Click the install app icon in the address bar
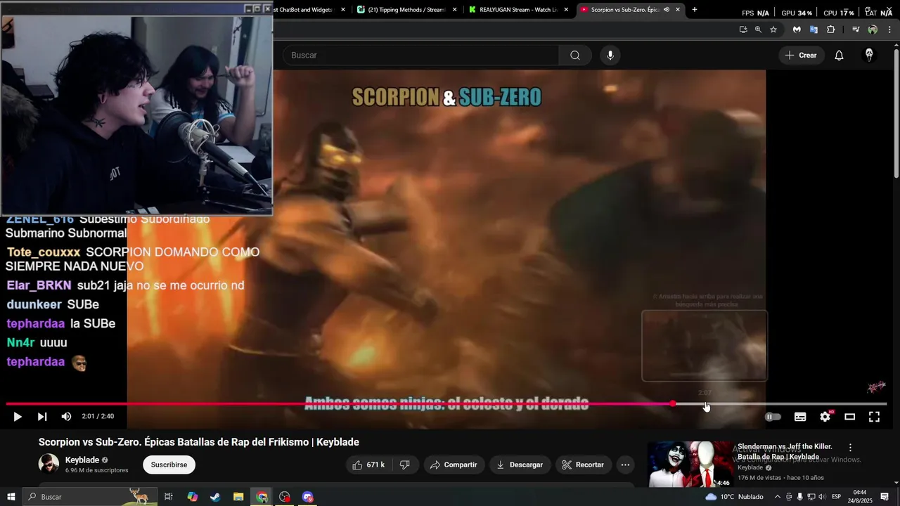 click(743, 30)
